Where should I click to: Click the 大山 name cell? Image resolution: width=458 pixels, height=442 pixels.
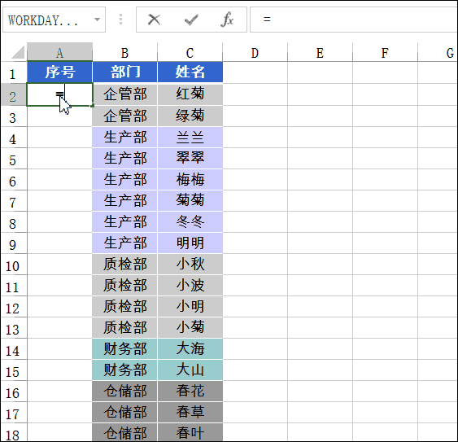(190, 370)
